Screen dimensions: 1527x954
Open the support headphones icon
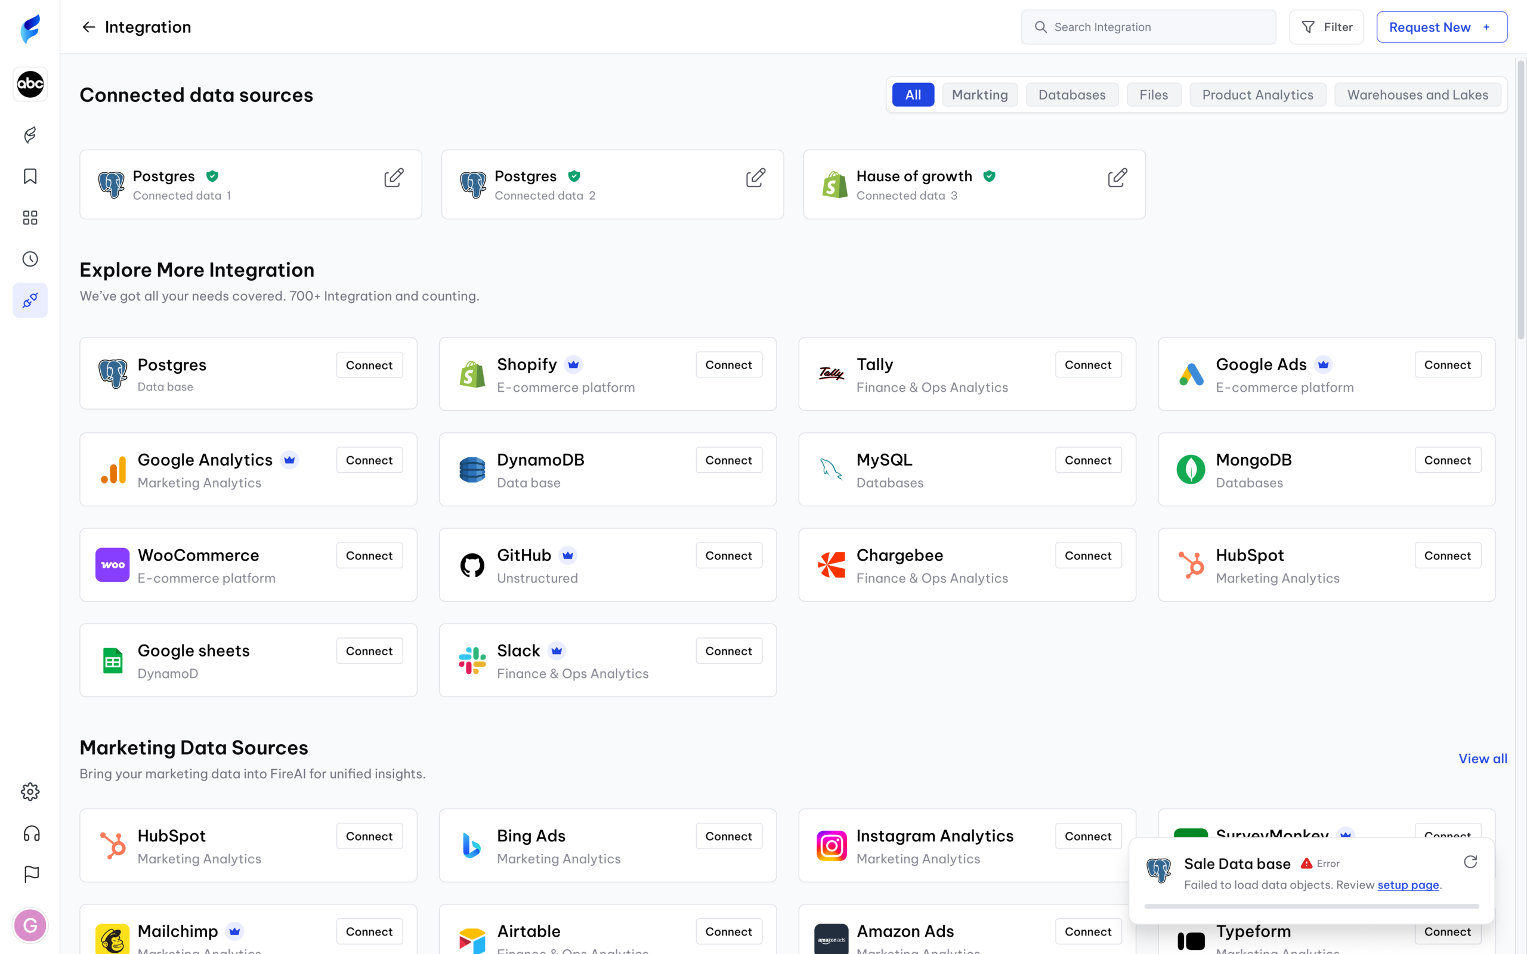(31, 834)
